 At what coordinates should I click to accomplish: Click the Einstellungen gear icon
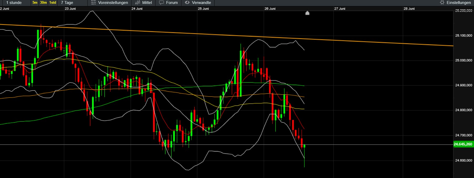[442, 3]
